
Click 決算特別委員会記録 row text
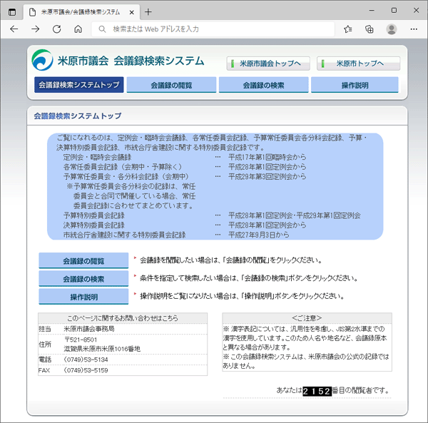[93, 225]
